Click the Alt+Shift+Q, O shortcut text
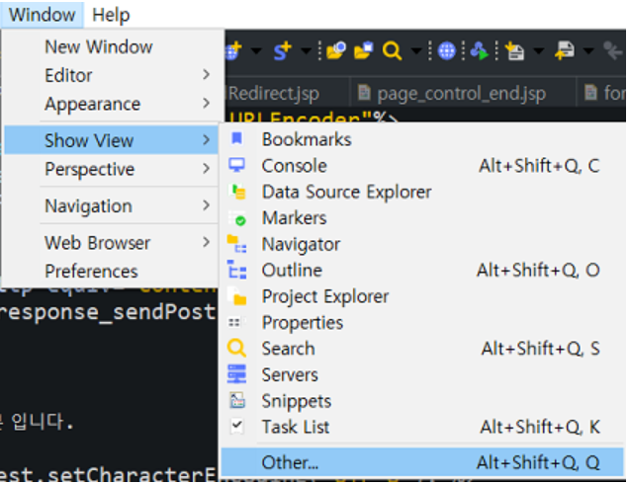 [538, 270]
